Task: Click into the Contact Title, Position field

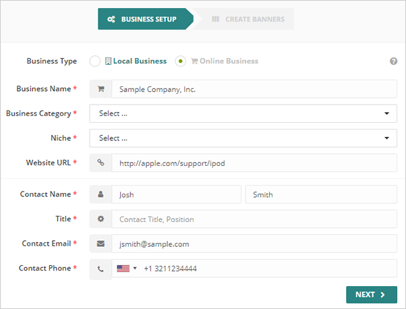Action: (254, 219)
